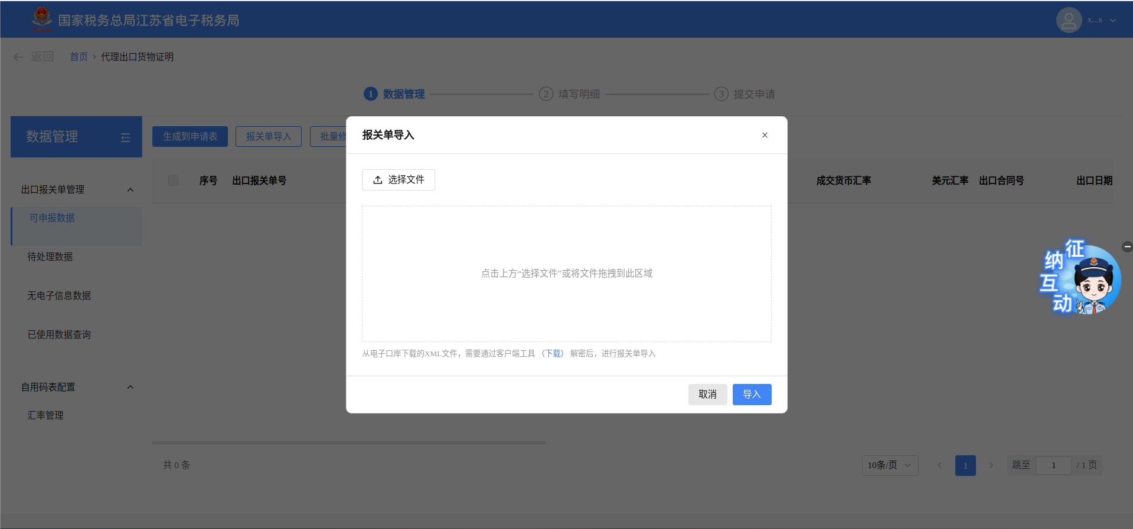Toggle the select-all table checkbox
The height and width of the screenshot is (529, 1133).
tap(173, 180)
